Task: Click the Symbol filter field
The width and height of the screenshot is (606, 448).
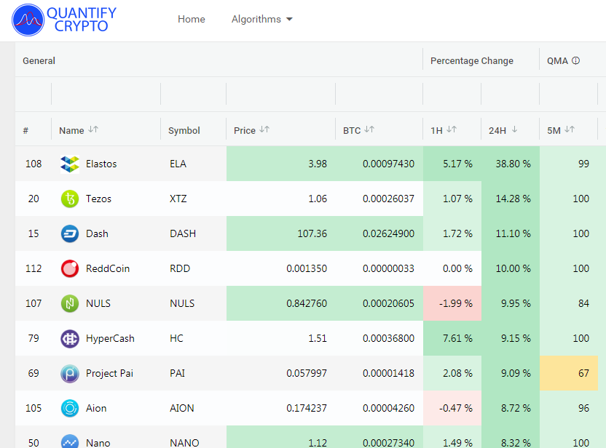Action: pyautogui.click(x=193, y=94)
